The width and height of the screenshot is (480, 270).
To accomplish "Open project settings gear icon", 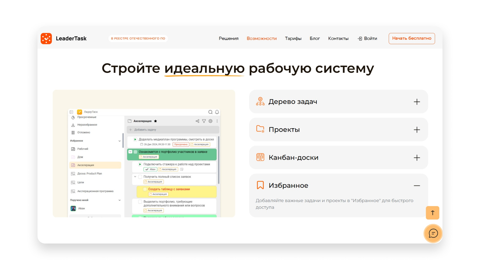I will tap(210, 121).
